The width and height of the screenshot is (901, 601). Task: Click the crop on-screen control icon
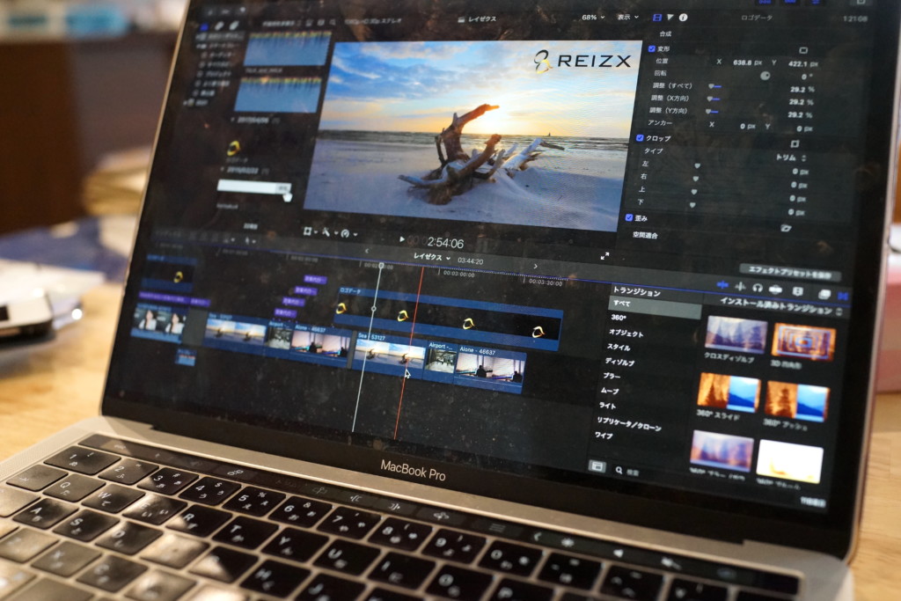(795, 143)
